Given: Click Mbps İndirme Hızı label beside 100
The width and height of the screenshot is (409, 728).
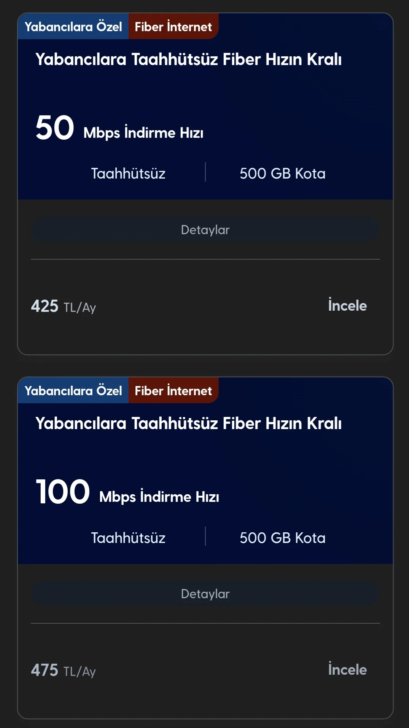Looking at the screenshot, I should (159, 497).
